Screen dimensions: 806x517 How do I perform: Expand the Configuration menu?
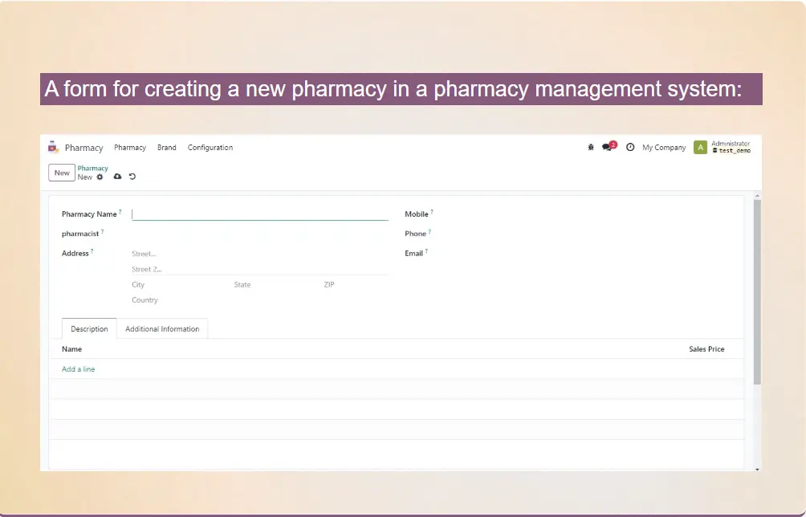pyautogui.click(x=210, y=148)
